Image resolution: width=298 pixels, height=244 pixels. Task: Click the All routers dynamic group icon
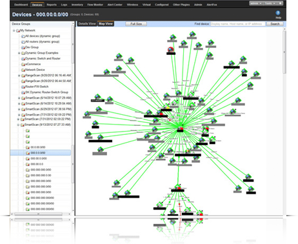23,42
